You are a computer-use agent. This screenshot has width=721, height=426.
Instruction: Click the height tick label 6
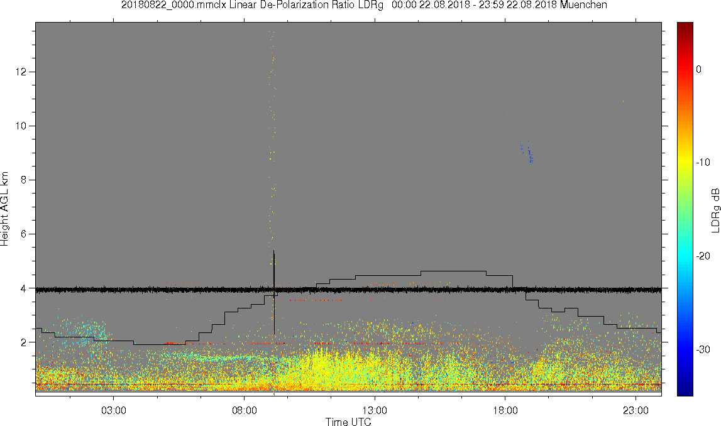click(24, 234)
